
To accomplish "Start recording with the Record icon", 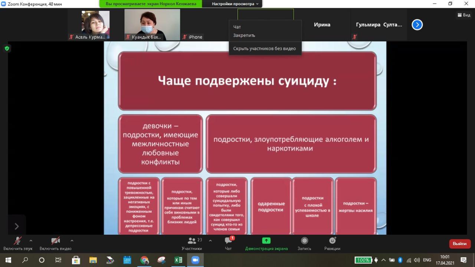I will (304, 241).
